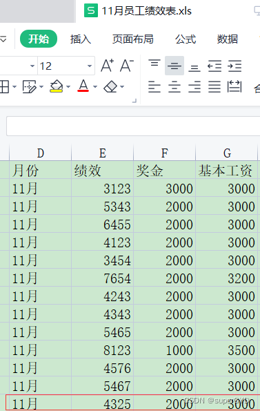
Task: Click the distributed alignment icon
Action: coord(234,86)
